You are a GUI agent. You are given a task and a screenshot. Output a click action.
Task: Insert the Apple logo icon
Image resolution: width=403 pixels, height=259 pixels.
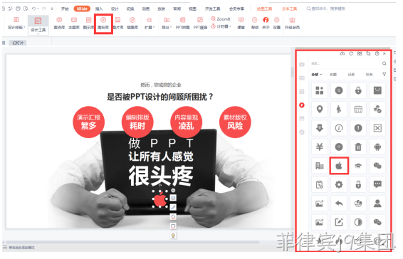click(x=339, y=166)
